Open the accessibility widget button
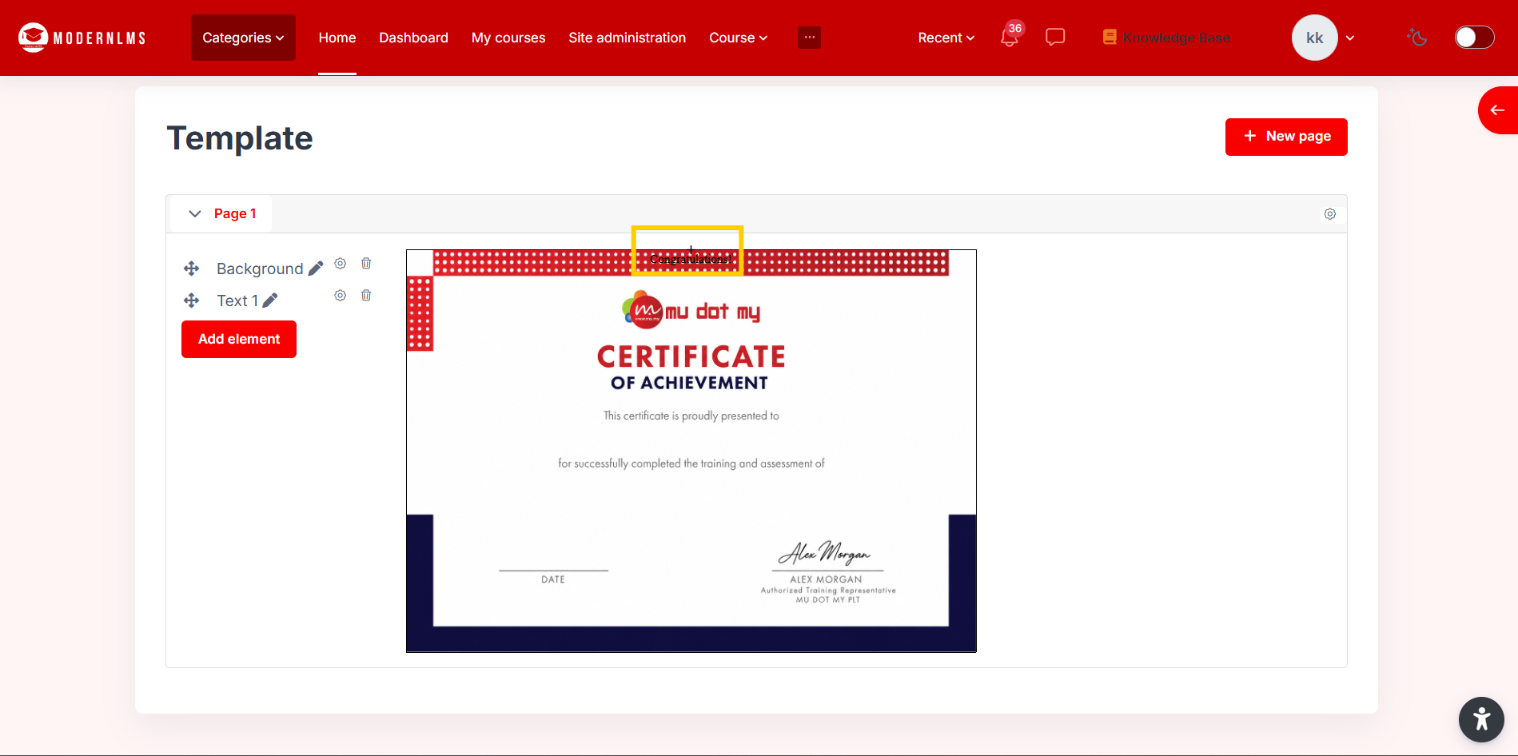This screenshot has width=1518, height=756. [1481, 719]
